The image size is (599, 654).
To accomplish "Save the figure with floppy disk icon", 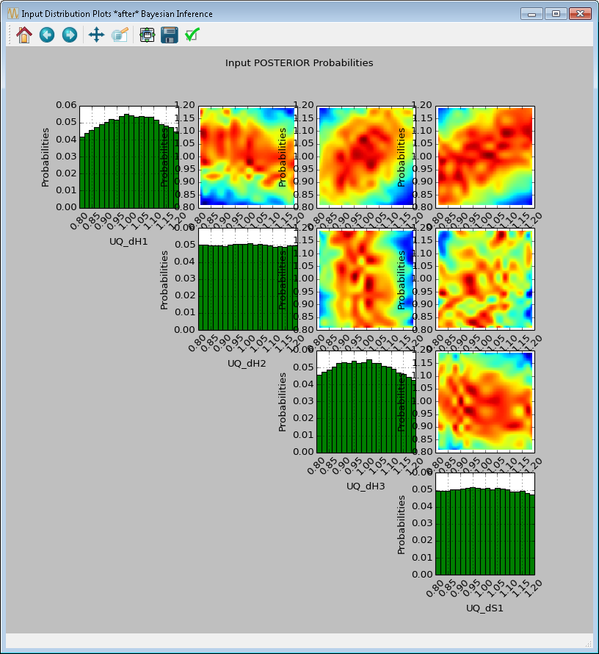I will click(170, 35).
